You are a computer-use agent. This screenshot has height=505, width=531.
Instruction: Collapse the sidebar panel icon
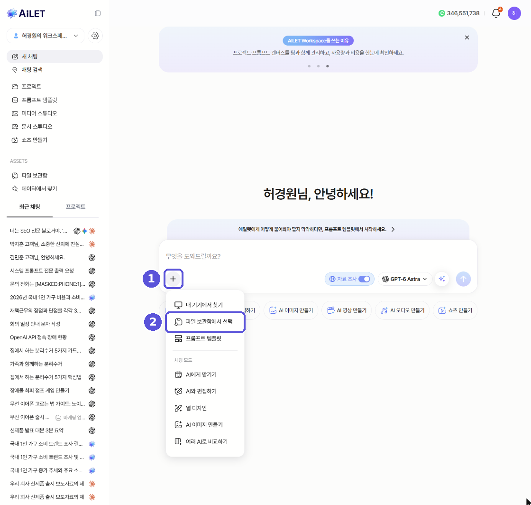(98, 13)
